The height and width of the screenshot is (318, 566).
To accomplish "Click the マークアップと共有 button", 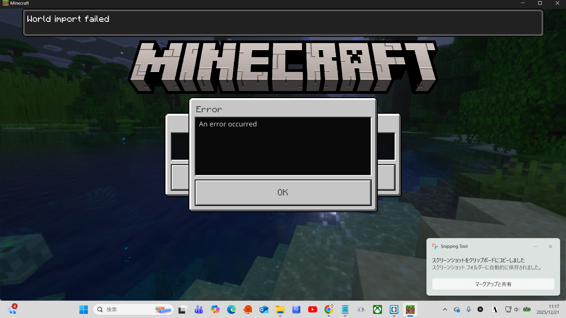I will (493, 284).
